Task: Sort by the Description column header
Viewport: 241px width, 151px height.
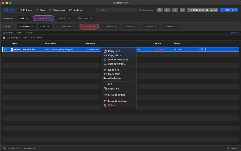Action: 50,43
